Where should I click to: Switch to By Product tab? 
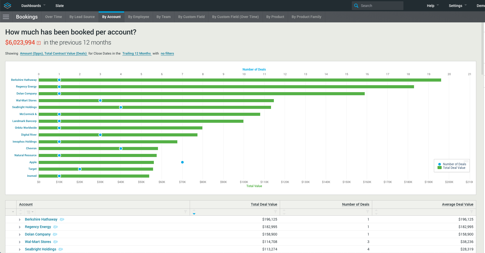click(275, 17)
